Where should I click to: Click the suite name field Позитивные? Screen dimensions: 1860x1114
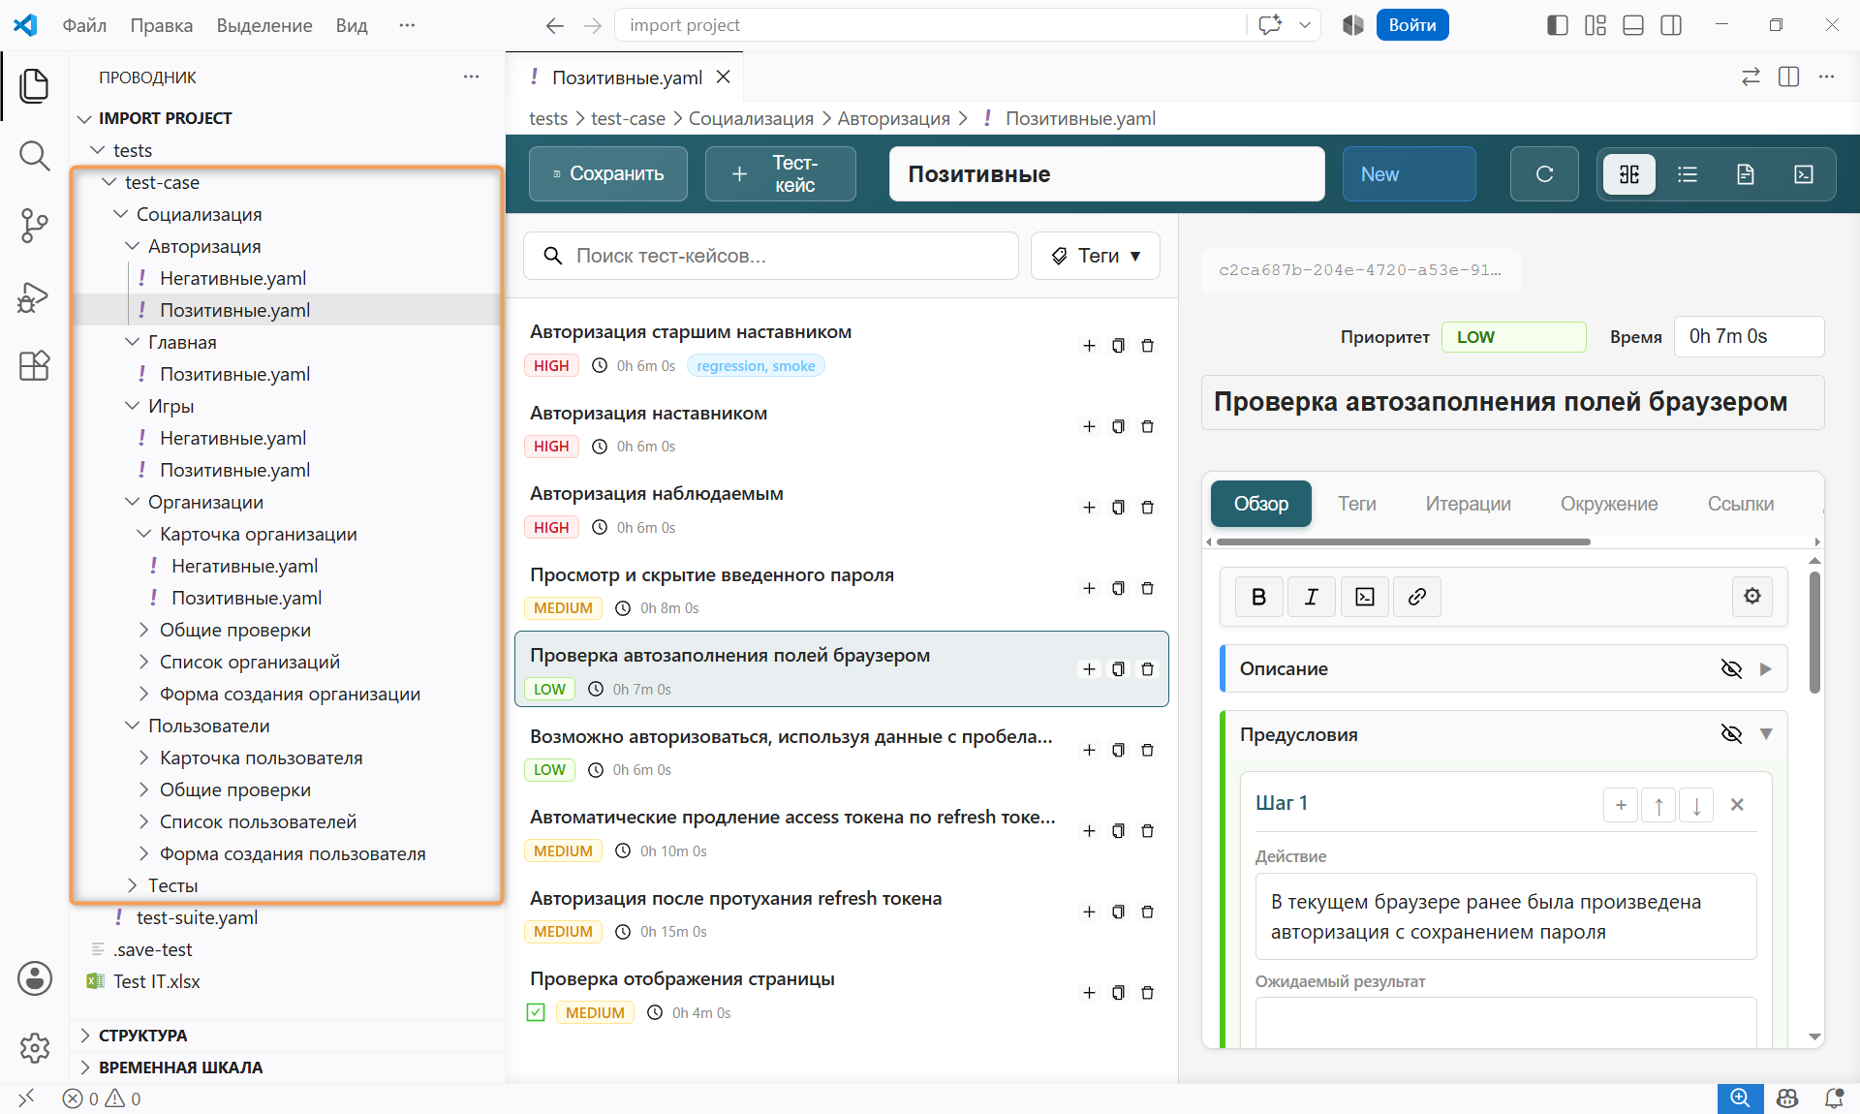1106,174
